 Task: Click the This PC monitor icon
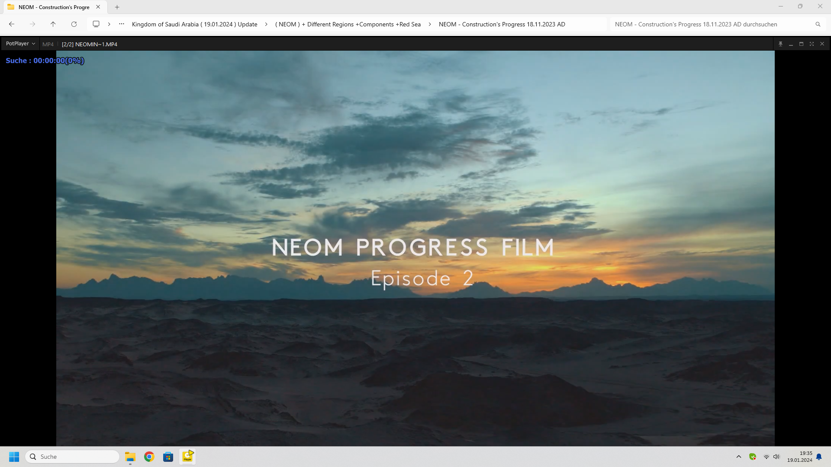coord(96,24)
